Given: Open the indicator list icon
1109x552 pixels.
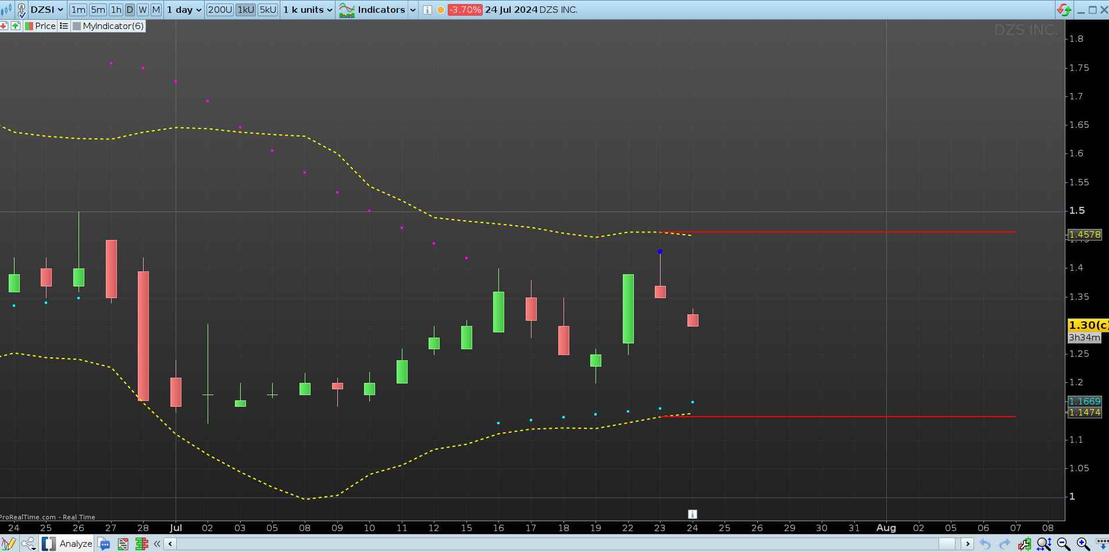Looking at the screenshot, I should coord(64,26).
